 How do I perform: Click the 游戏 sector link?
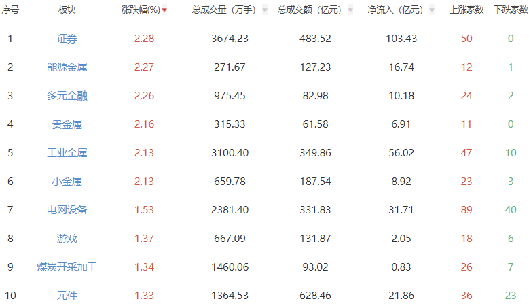[x=67, y=239]
